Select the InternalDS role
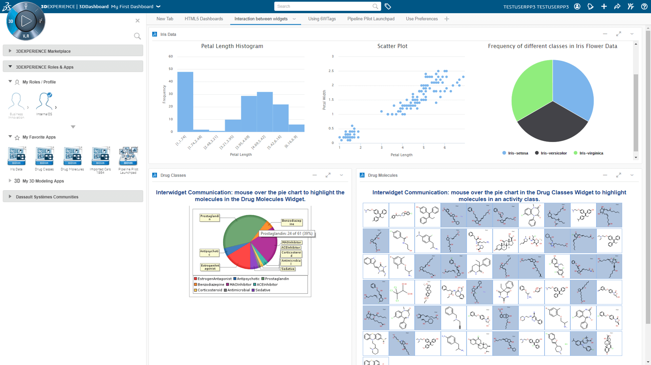Image resolution: width=651 pixels, height=365 pixels. tap(44, 104)
